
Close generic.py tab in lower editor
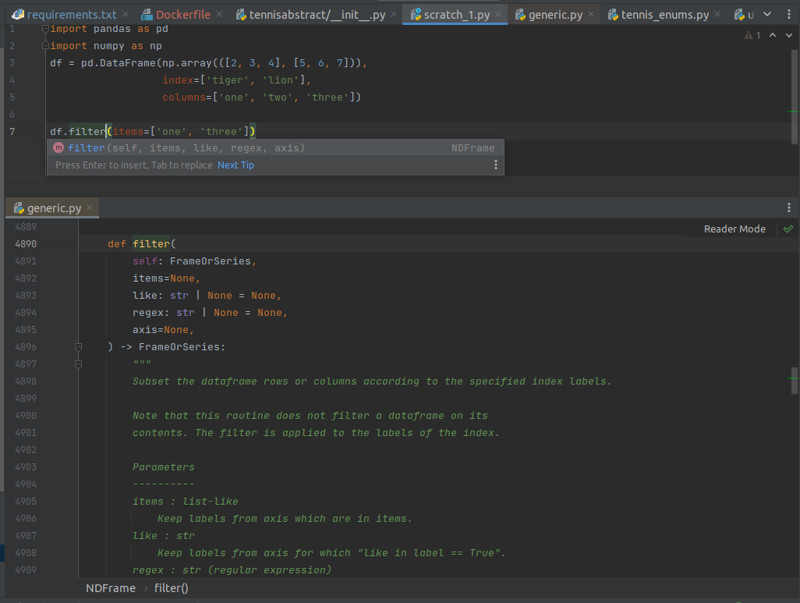pyautogui.click(x=90, y=208)
